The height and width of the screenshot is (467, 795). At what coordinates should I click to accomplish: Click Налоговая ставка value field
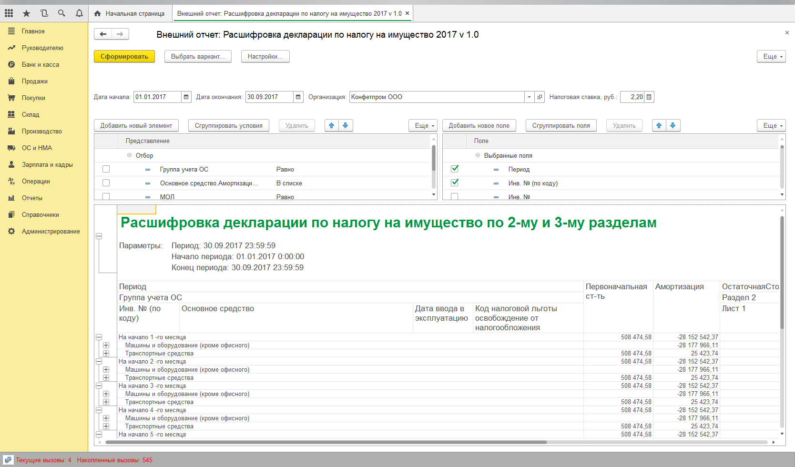(632, 97)
